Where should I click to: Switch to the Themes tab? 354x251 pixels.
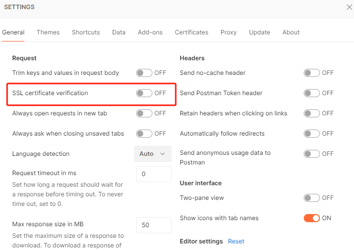click(x=48, y=32)
